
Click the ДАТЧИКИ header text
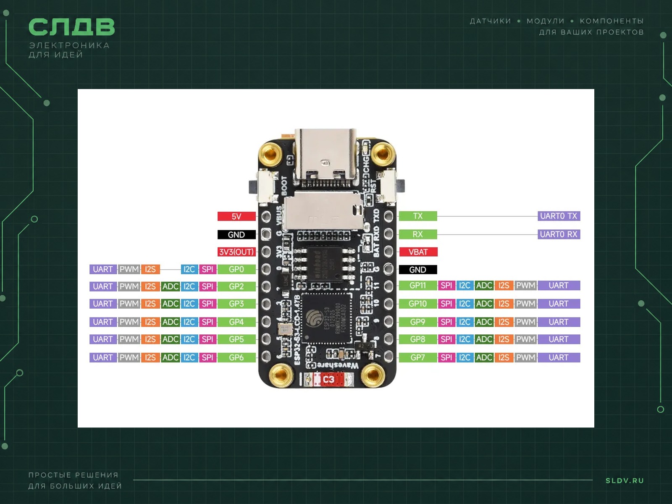click(491, 21)
